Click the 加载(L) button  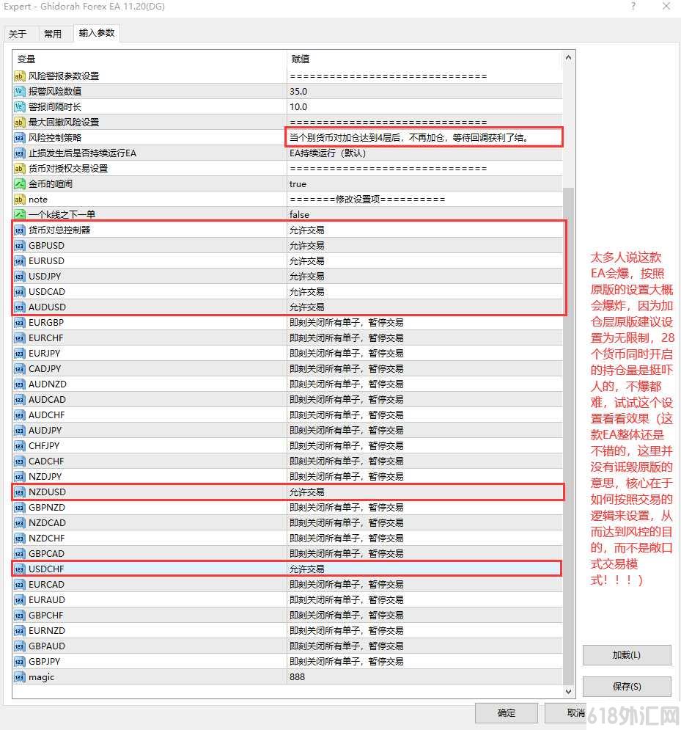(x=627, y=655)
